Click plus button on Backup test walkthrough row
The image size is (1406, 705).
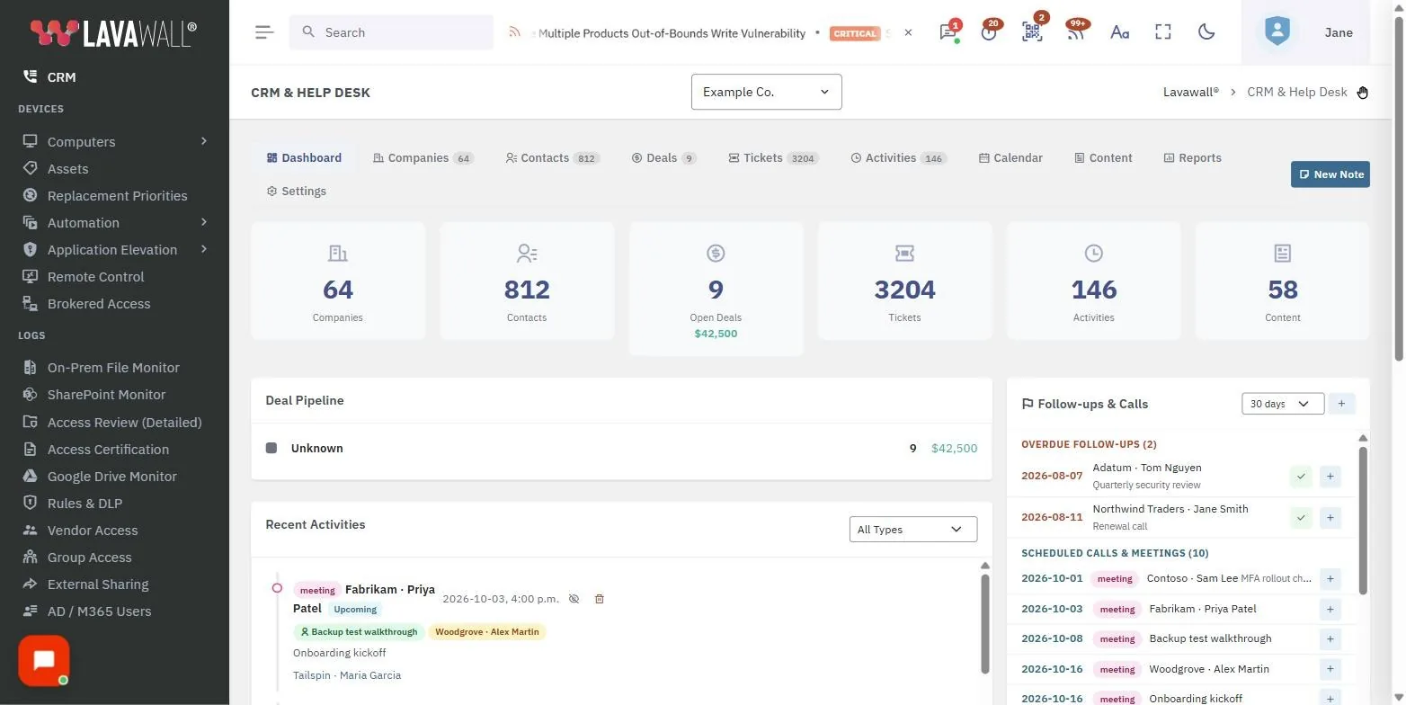[1330, 639]
